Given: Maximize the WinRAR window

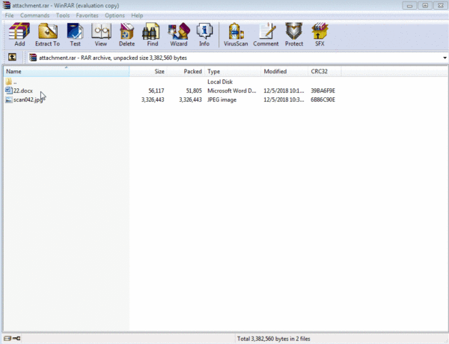Looking at the screenshot, I should (425, 5).
